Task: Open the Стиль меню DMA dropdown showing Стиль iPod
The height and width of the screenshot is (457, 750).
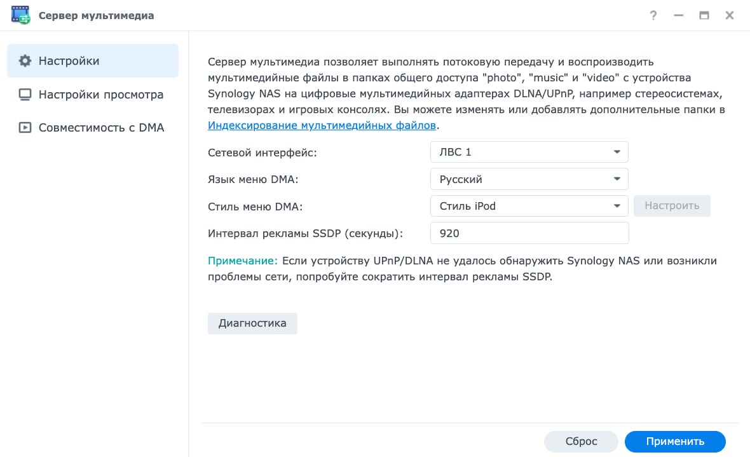Action: (529, 206)
